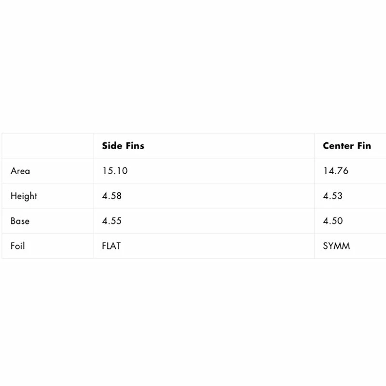386x386 pixels.
Task: Select the Foil row label
Action: 17,246
